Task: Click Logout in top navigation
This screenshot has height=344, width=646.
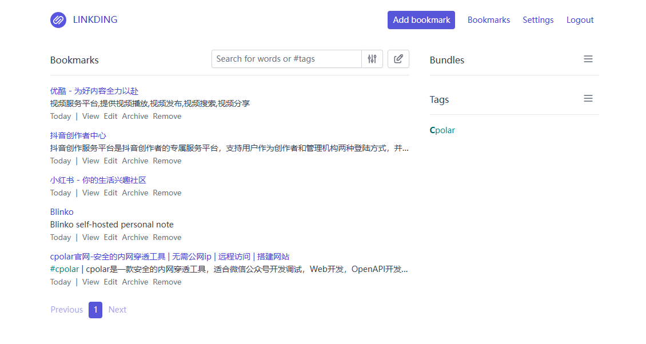Action: point(580,20)
